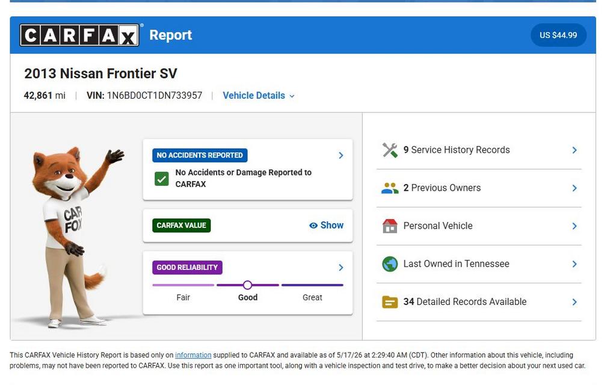Open the Detailed Records Available arrow

pos(574,302)
